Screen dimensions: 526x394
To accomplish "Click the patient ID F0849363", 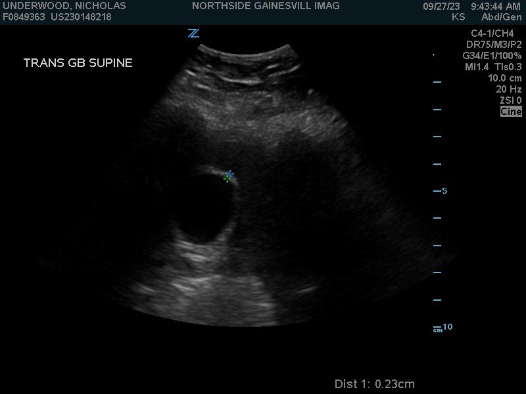I will pyautogui.click(x=24, y=17).
